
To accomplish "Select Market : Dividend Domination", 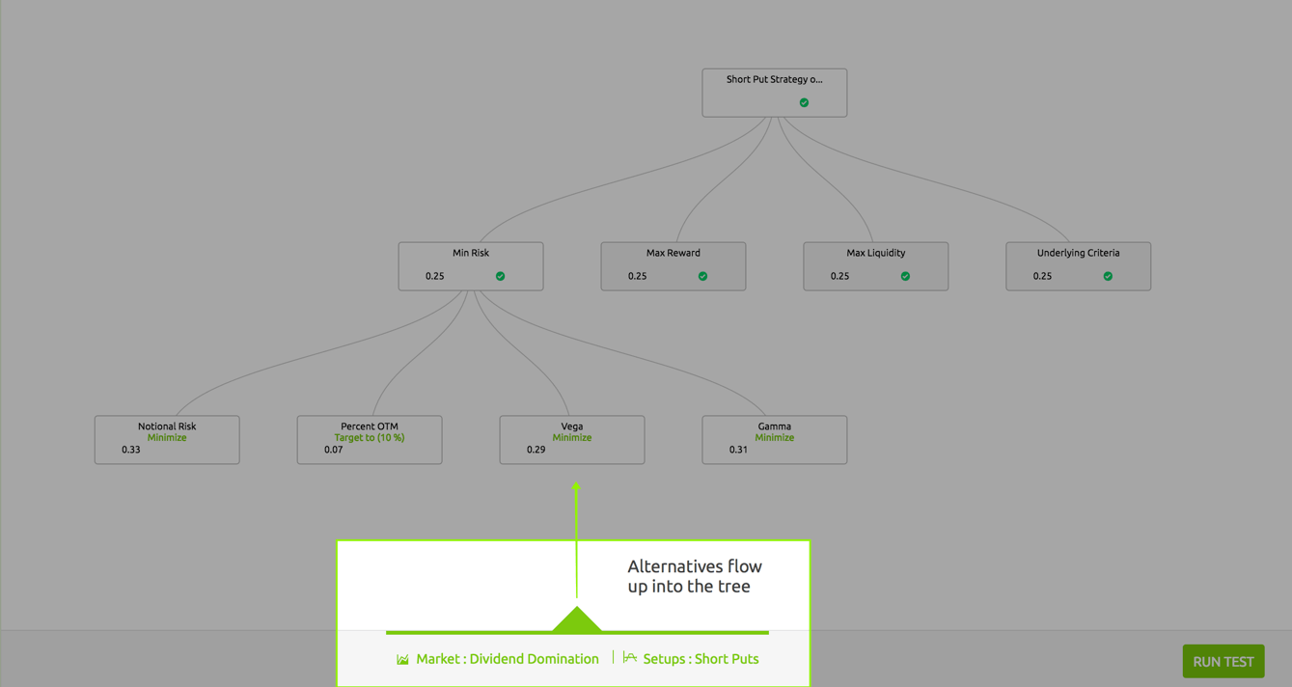I will click(507, 658).
